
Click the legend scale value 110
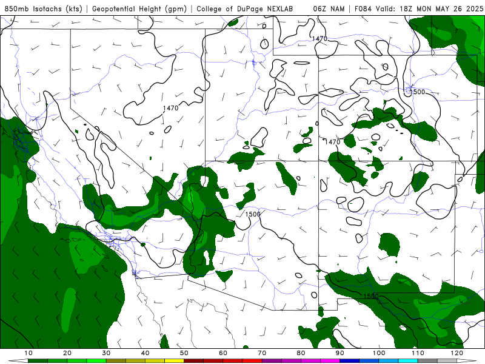[418, 353]
